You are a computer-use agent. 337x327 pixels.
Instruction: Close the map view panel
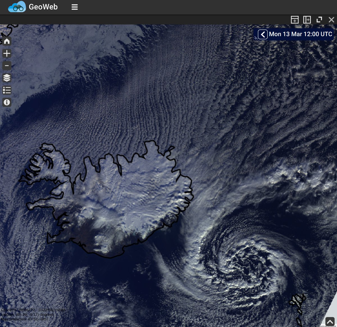331,20
